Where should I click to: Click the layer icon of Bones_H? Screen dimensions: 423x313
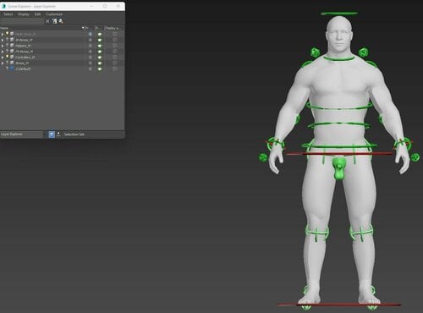pos(12,63)
